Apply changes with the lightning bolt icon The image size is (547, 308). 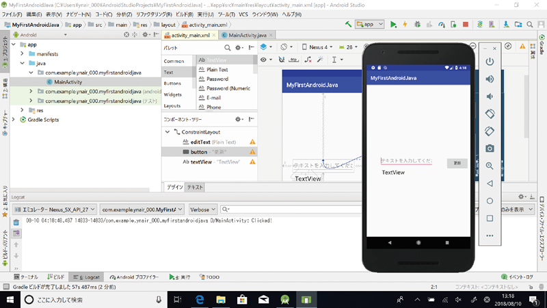[405, 25]
